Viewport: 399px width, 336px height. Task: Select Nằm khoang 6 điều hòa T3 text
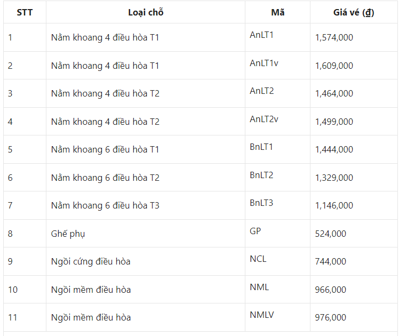(105, 205)
